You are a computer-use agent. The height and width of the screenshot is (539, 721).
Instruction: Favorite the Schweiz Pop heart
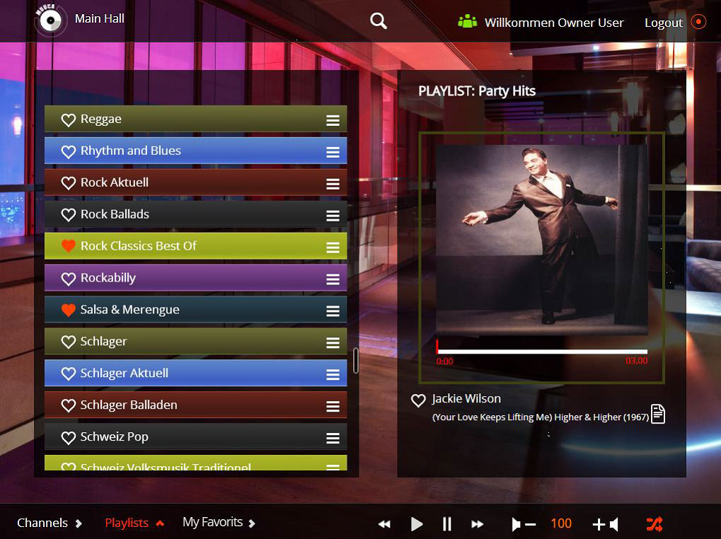(69, 437)
